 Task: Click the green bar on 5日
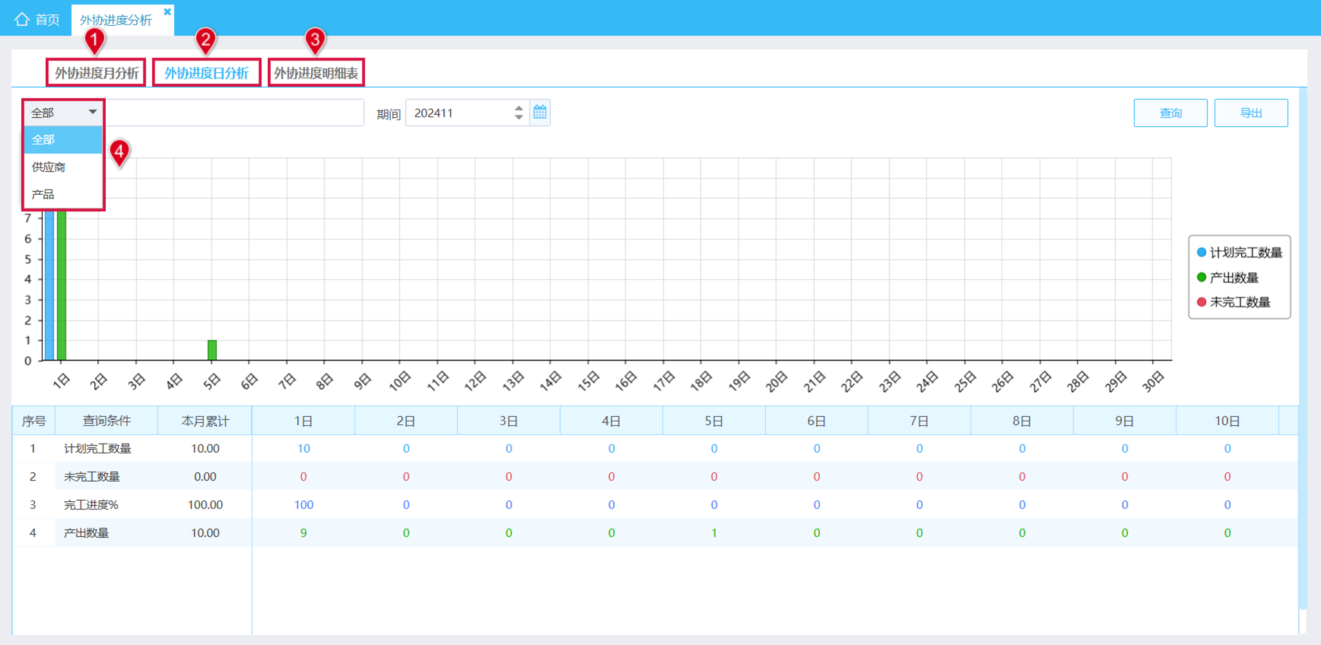pyautogui.click(x=212, y=350)
